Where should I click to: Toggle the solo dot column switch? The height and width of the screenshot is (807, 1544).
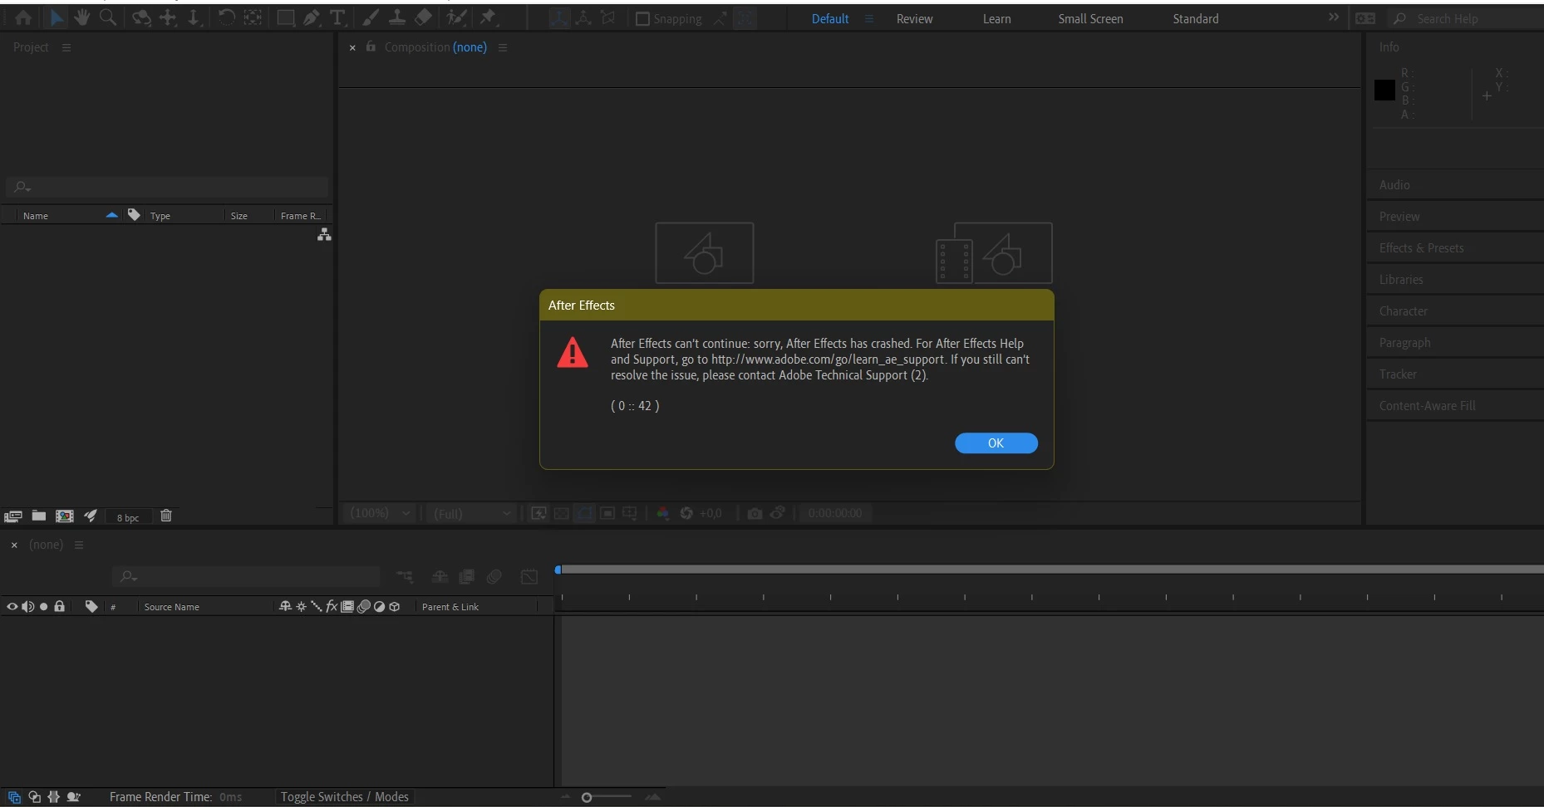(44, 607)
